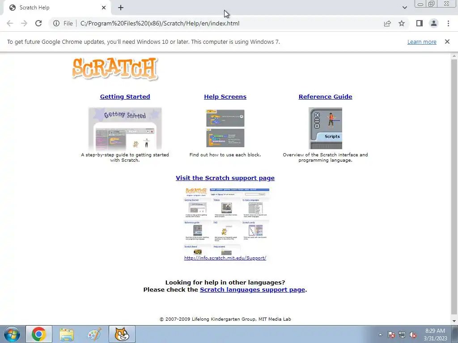Open the Reference Guide link
The image size is (458, 343).
coord(326,96)
